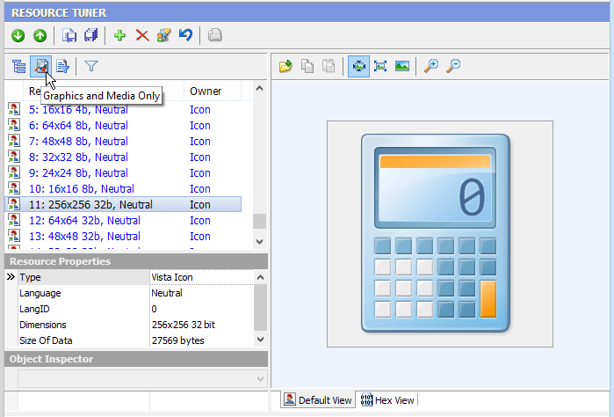Switch to resource tree view icon
The image size is (614, 417).
(x=18, y=66)
